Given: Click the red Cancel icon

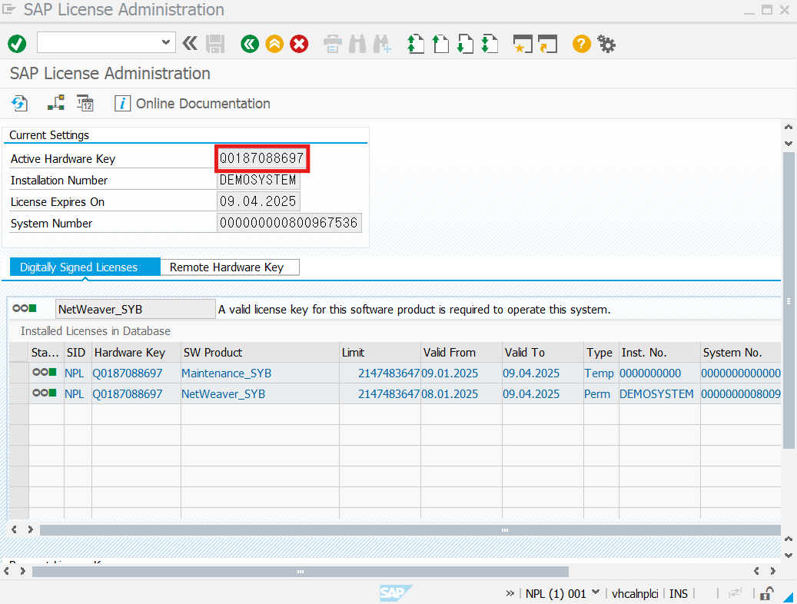Looking at the screenshot, I should click(x=300, y=45).
